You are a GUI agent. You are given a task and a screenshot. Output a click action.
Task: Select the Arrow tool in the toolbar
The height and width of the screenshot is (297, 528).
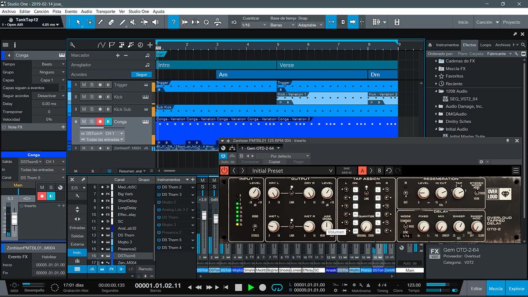(x=79, y=22)
